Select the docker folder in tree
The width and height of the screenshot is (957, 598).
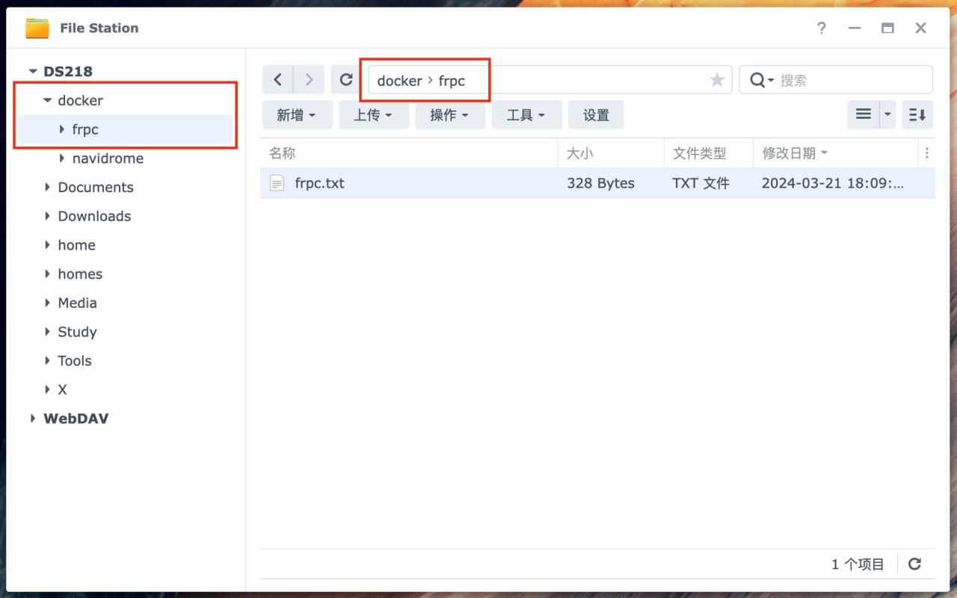(x=80, y=100)
